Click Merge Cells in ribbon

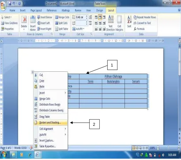coord(62,17)
